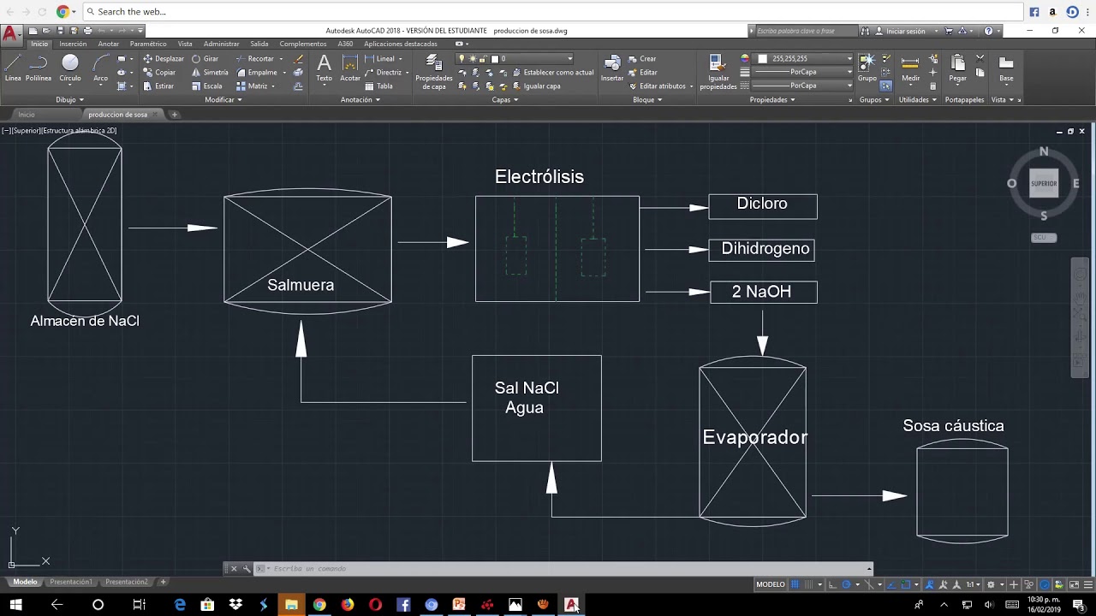The height and width of the screenshot is (616, 1096).
Task: Select the Polilínea tool
Action: [x=39, y=68]
